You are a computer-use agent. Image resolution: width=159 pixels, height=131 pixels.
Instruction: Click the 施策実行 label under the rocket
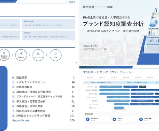(21, 57)
